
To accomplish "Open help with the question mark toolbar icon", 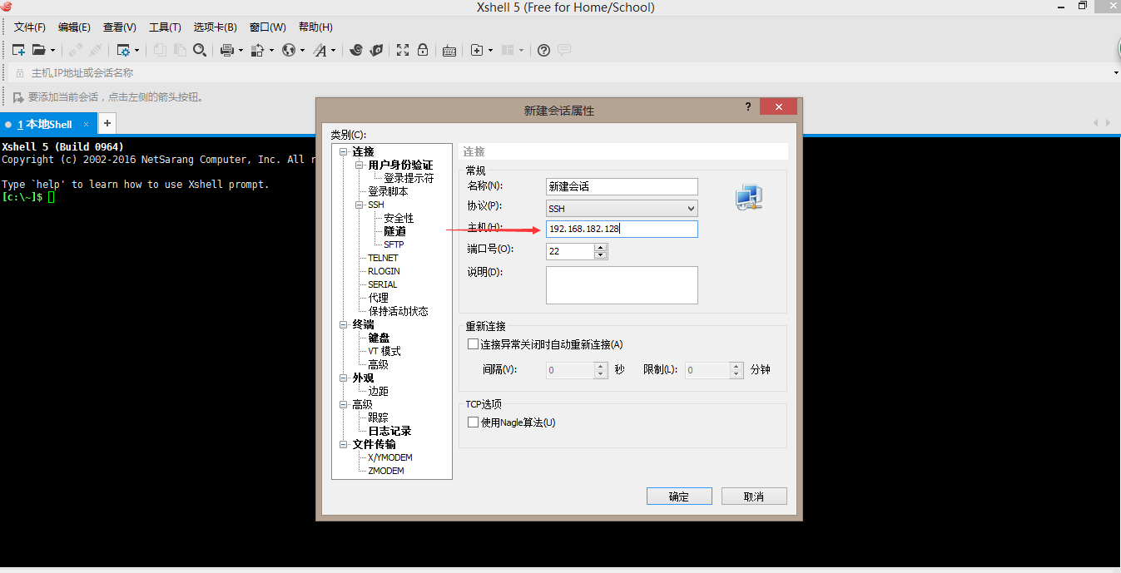I will (x=543, y=50).
